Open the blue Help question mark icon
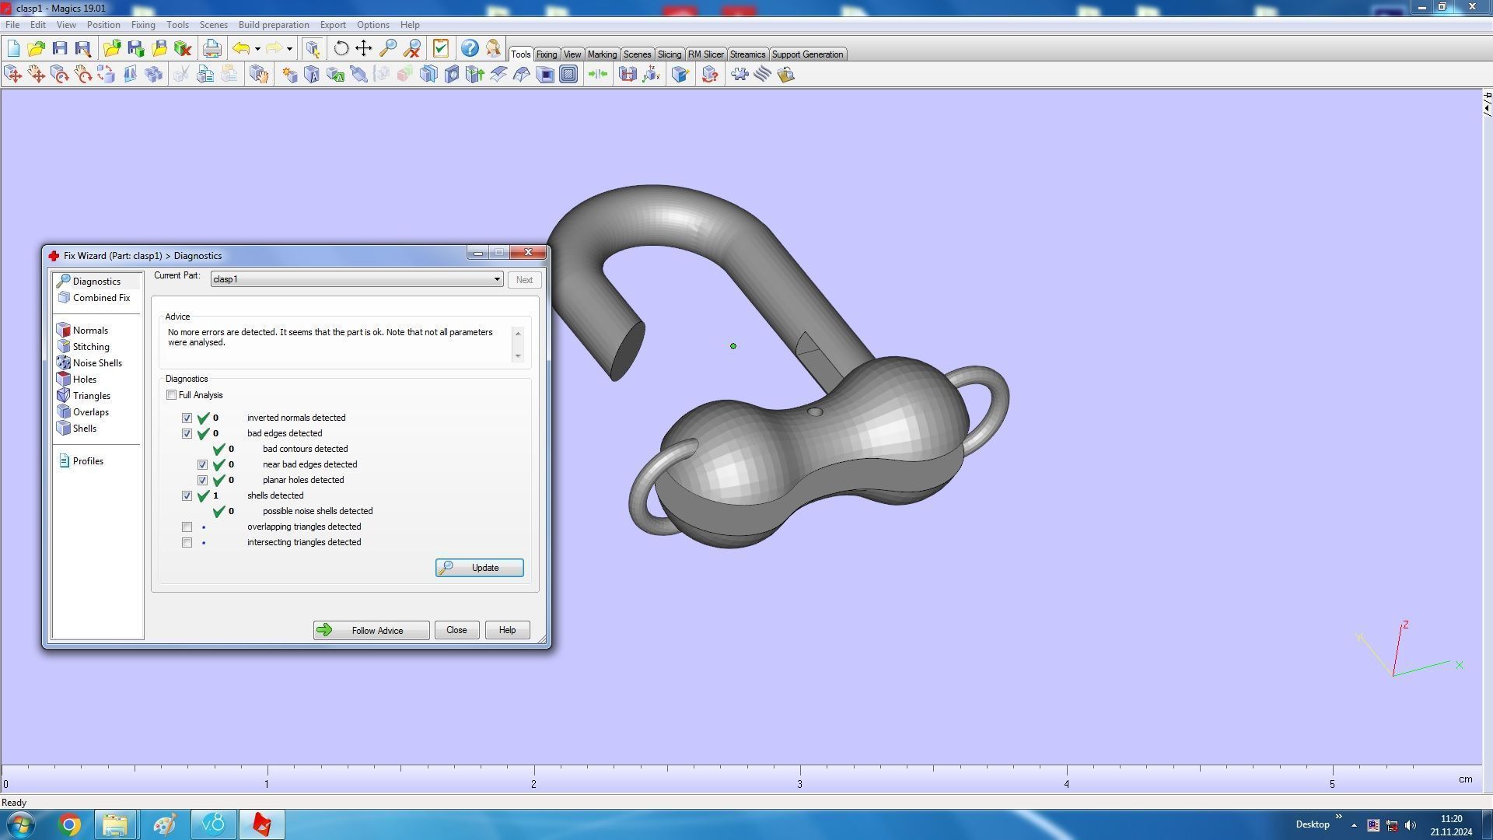This screenshot has width=1493, height=840. point(470,48)
